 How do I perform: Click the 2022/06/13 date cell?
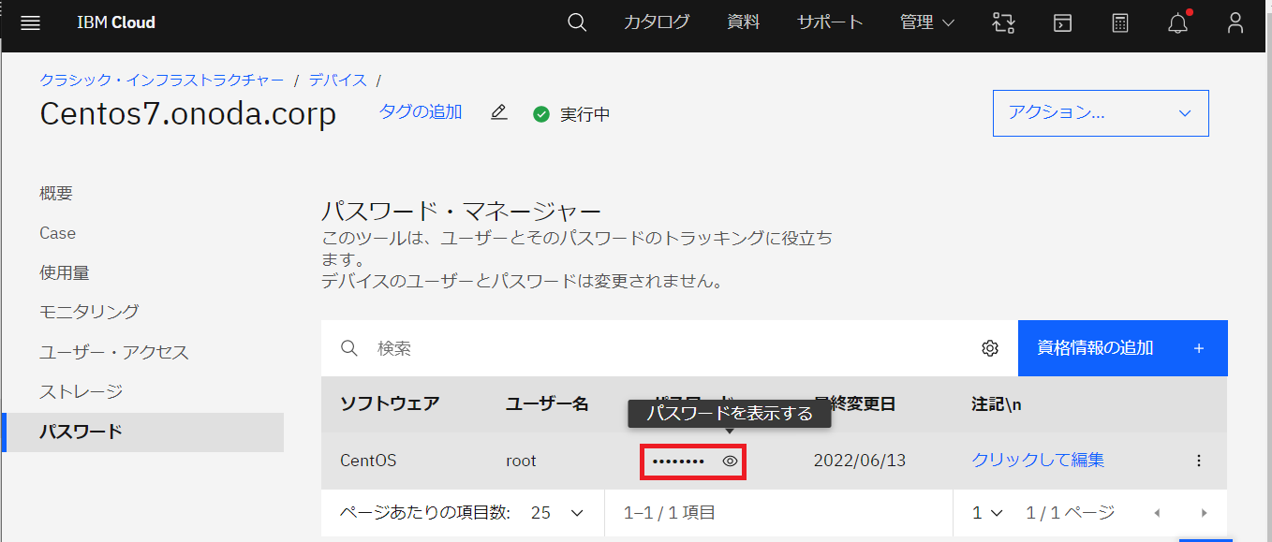[x=860, y=461]
